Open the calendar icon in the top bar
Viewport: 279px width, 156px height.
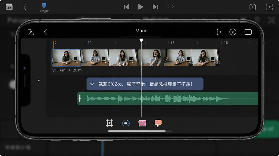click(9, 7)
